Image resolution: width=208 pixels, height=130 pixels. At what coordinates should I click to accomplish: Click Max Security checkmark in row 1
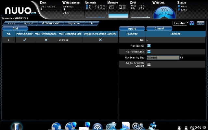(25, 40)
